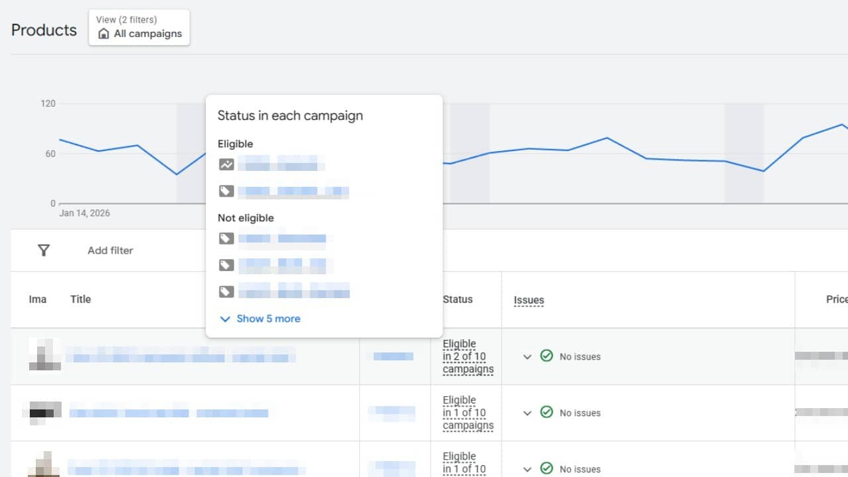Open the first product's thumbnail image
Screen dimensions: 848x477
tap(45, 356)
